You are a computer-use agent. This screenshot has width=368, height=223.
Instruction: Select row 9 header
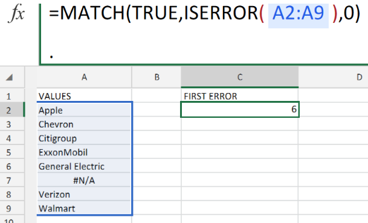(x=8, y=208)
